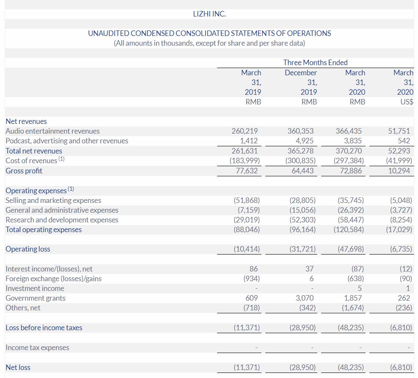Click podcast revenue value 3,835
The height and width of the screenshot is (378, 418).
(x=353, y=141)
